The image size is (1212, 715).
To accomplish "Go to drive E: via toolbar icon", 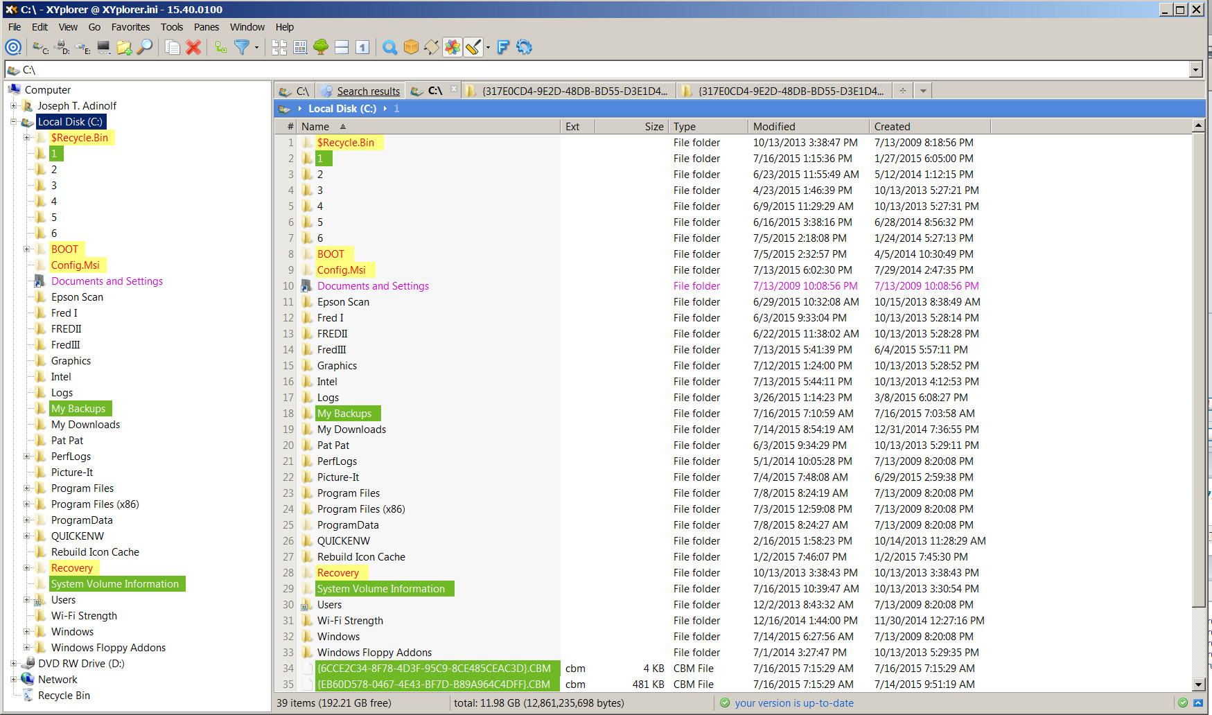I will pos(83,47).
